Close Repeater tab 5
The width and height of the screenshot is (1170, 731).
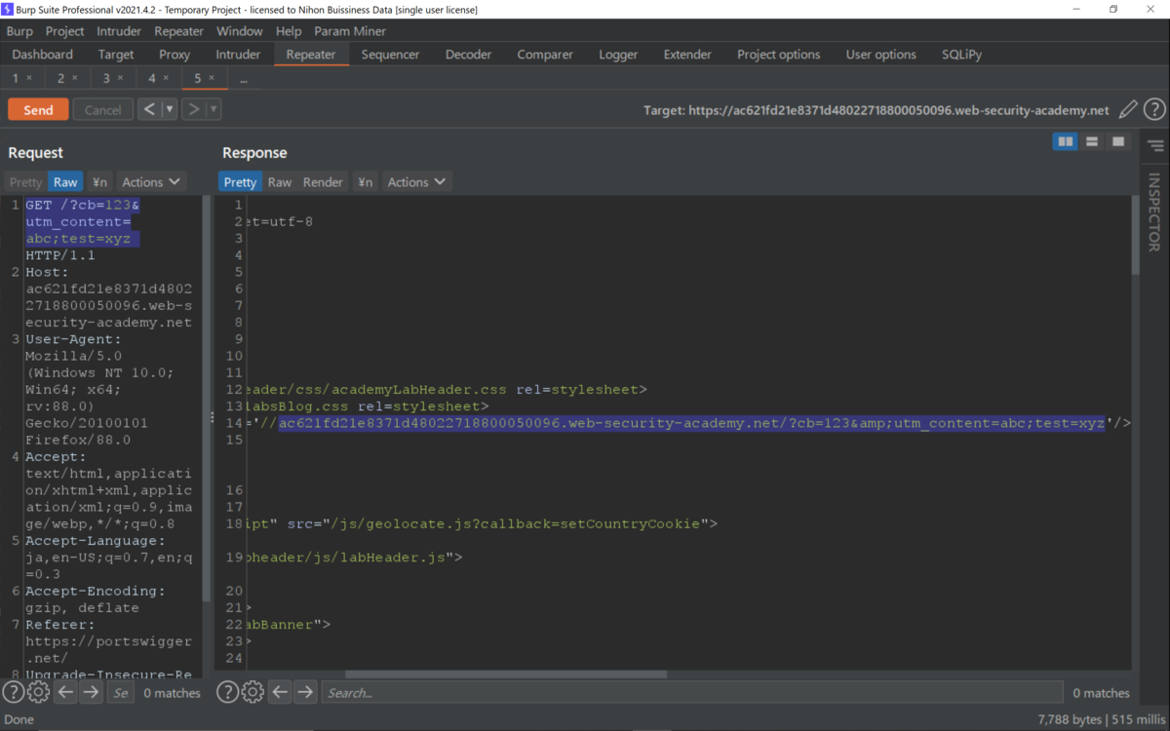(x=212, y=78)
